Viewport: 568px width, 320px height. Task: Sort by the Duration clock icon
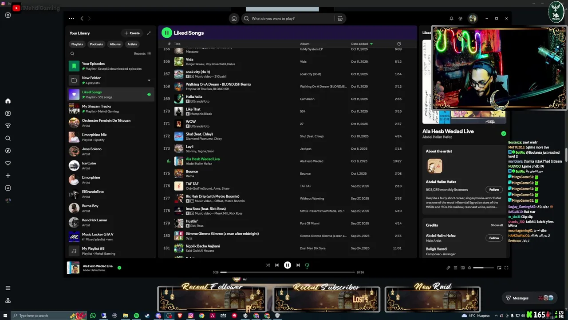(399, 44)
